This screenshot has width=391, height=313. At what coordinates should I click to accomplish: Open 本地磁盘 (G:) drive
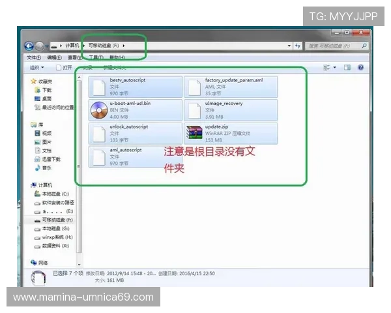tap(55, 229)
